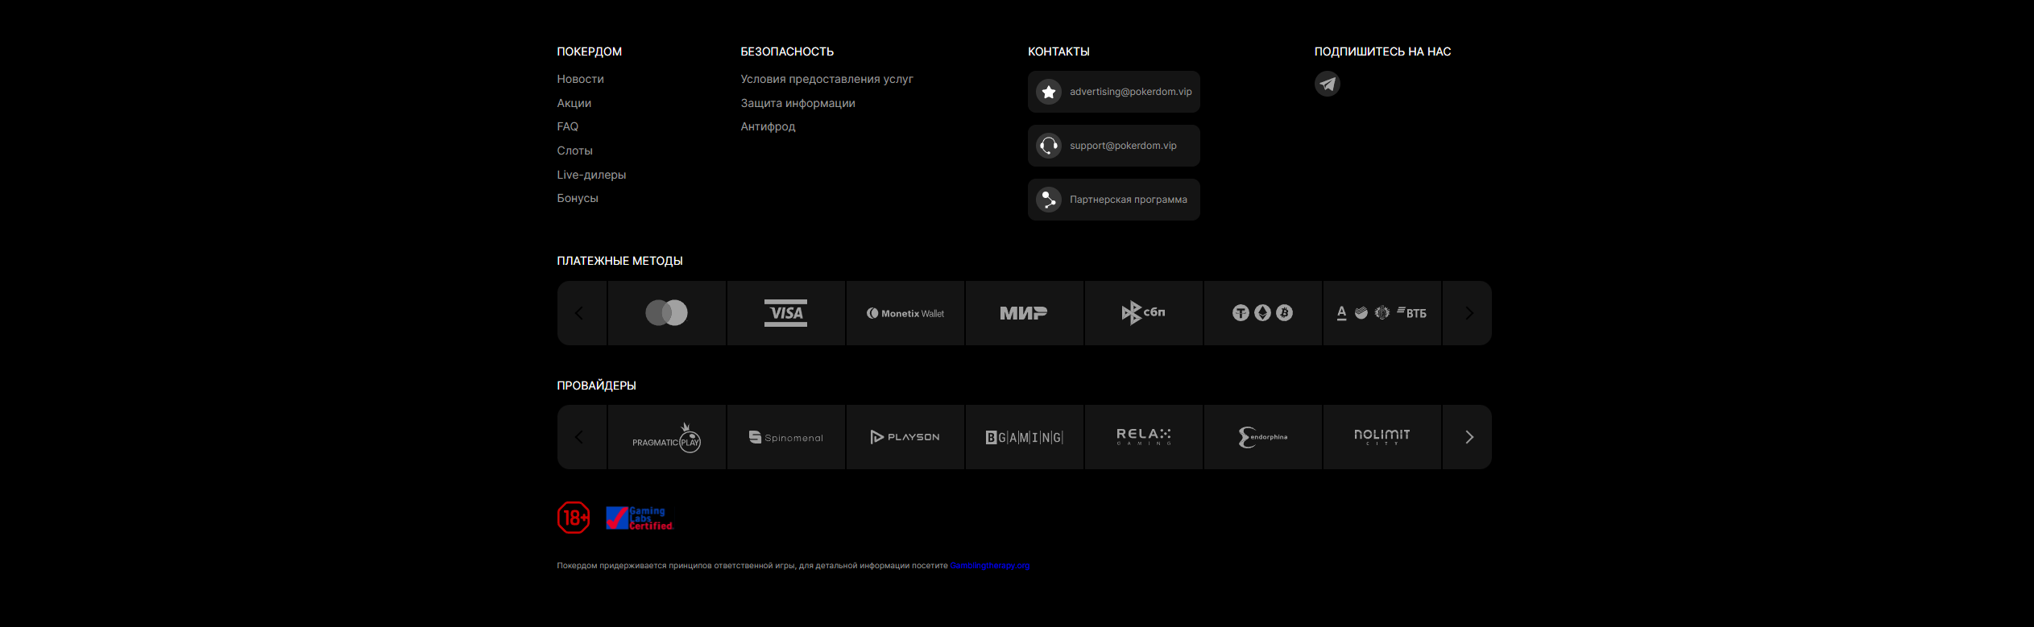Screen dimensions: 2034x627
Task: Open the Relax Gaming provider logo
Action: tap(1144, 437)
